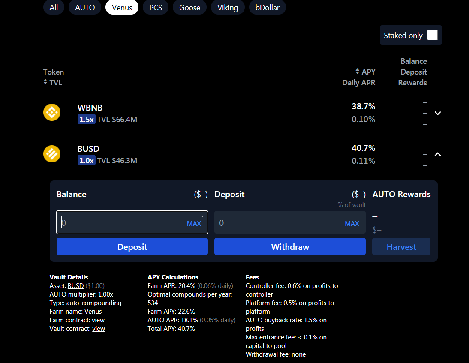Viewport: 469px width, 363px height.
Task: Click the Daily APR column header
Action: pos(359,83)
